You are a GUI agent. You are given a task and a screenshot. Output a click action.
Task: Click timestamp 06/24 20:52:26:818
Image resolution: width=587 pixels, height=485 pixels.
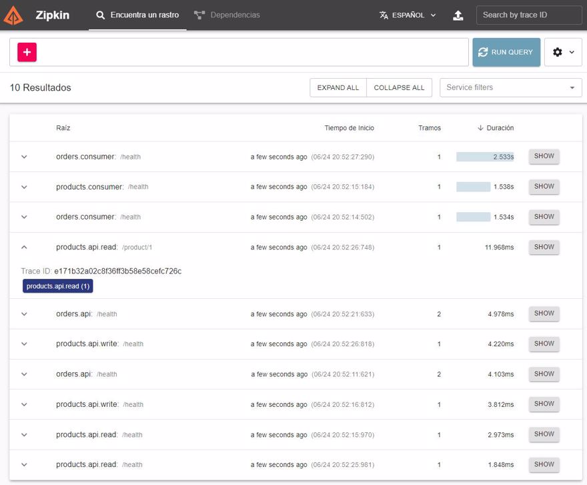point(343,344)
